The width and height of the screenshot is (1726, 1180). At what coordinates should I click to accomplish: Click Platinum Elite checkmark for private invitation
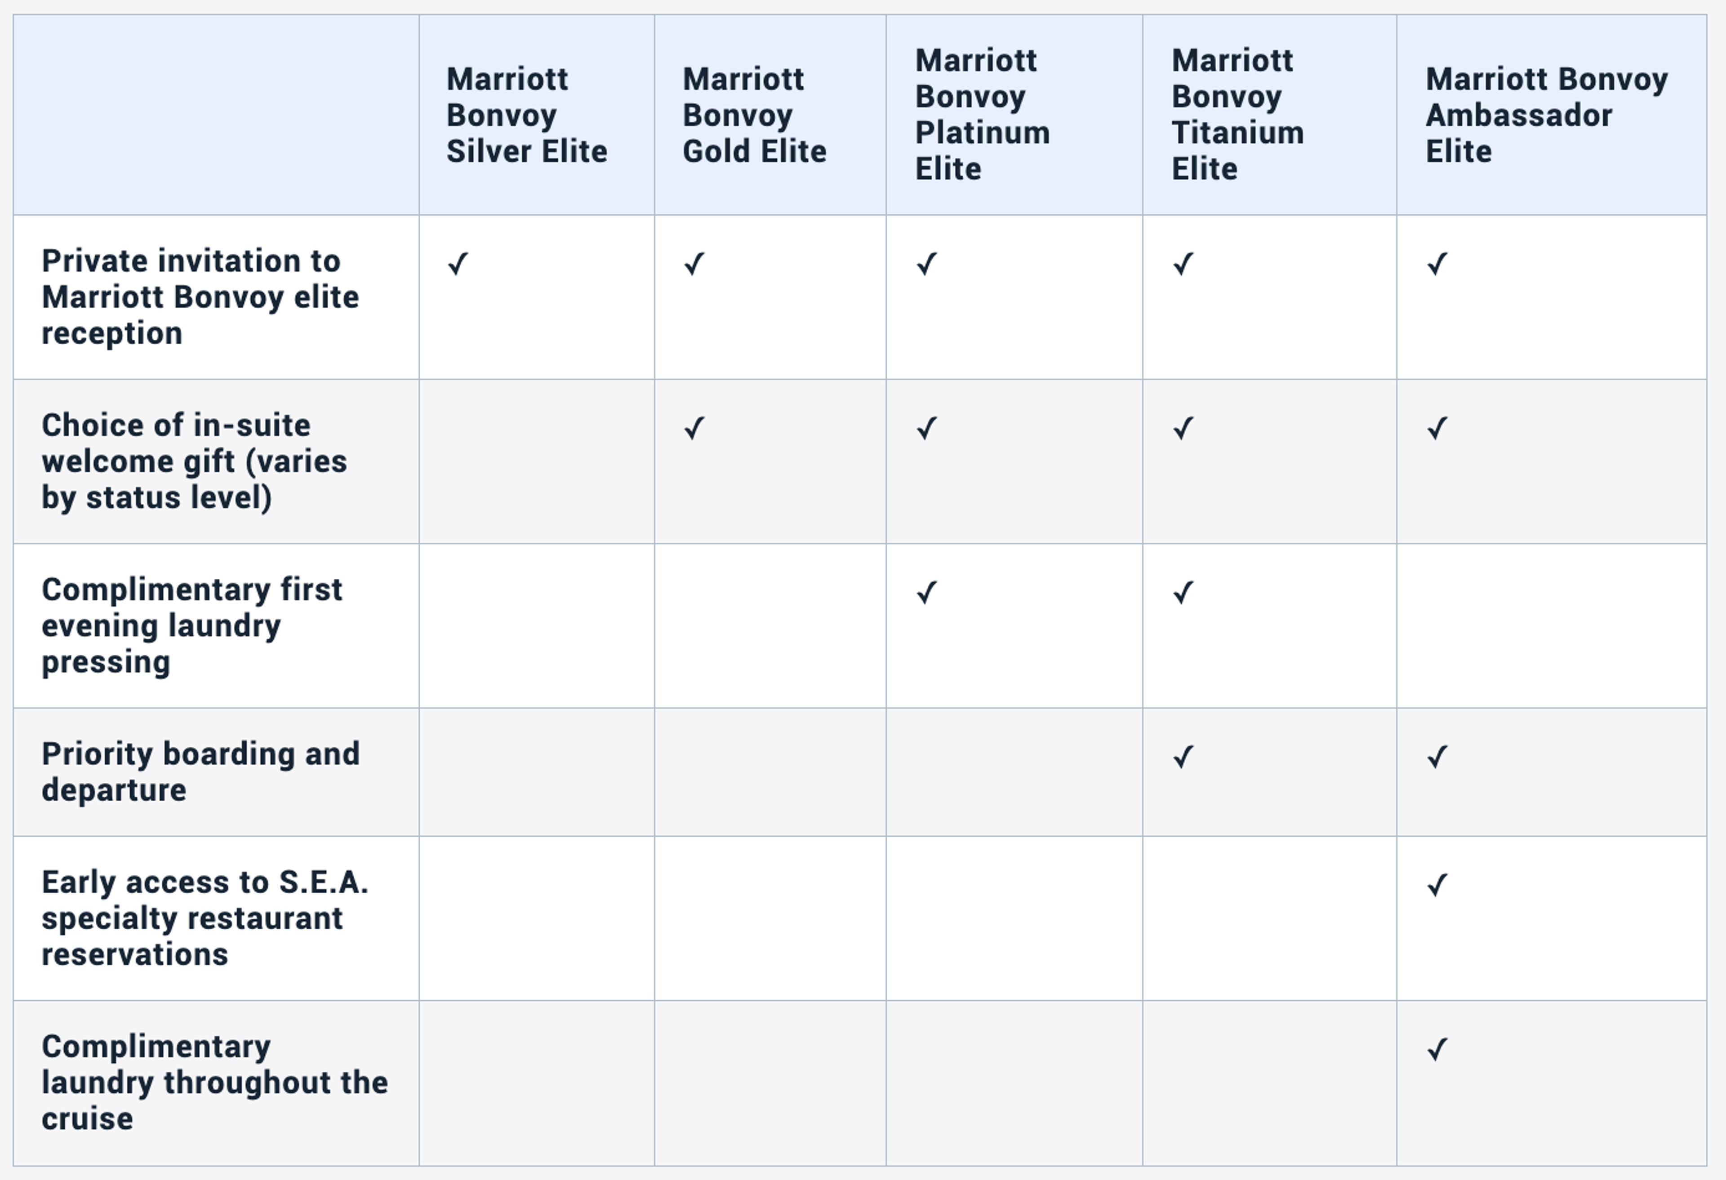click(x=927, y=264)
